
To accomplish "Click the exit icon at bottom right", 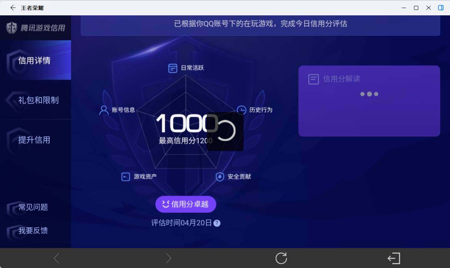I will [x=394, y=258].
